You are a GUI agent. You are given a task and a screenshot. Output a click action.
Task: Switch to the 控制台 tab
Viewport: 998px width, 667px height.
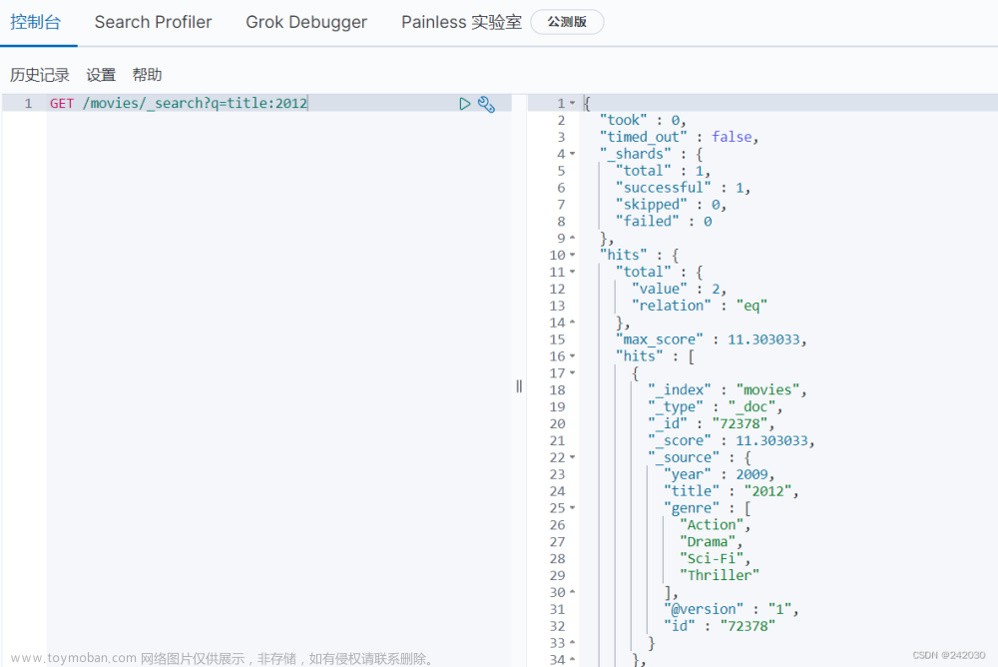(36, 22)
